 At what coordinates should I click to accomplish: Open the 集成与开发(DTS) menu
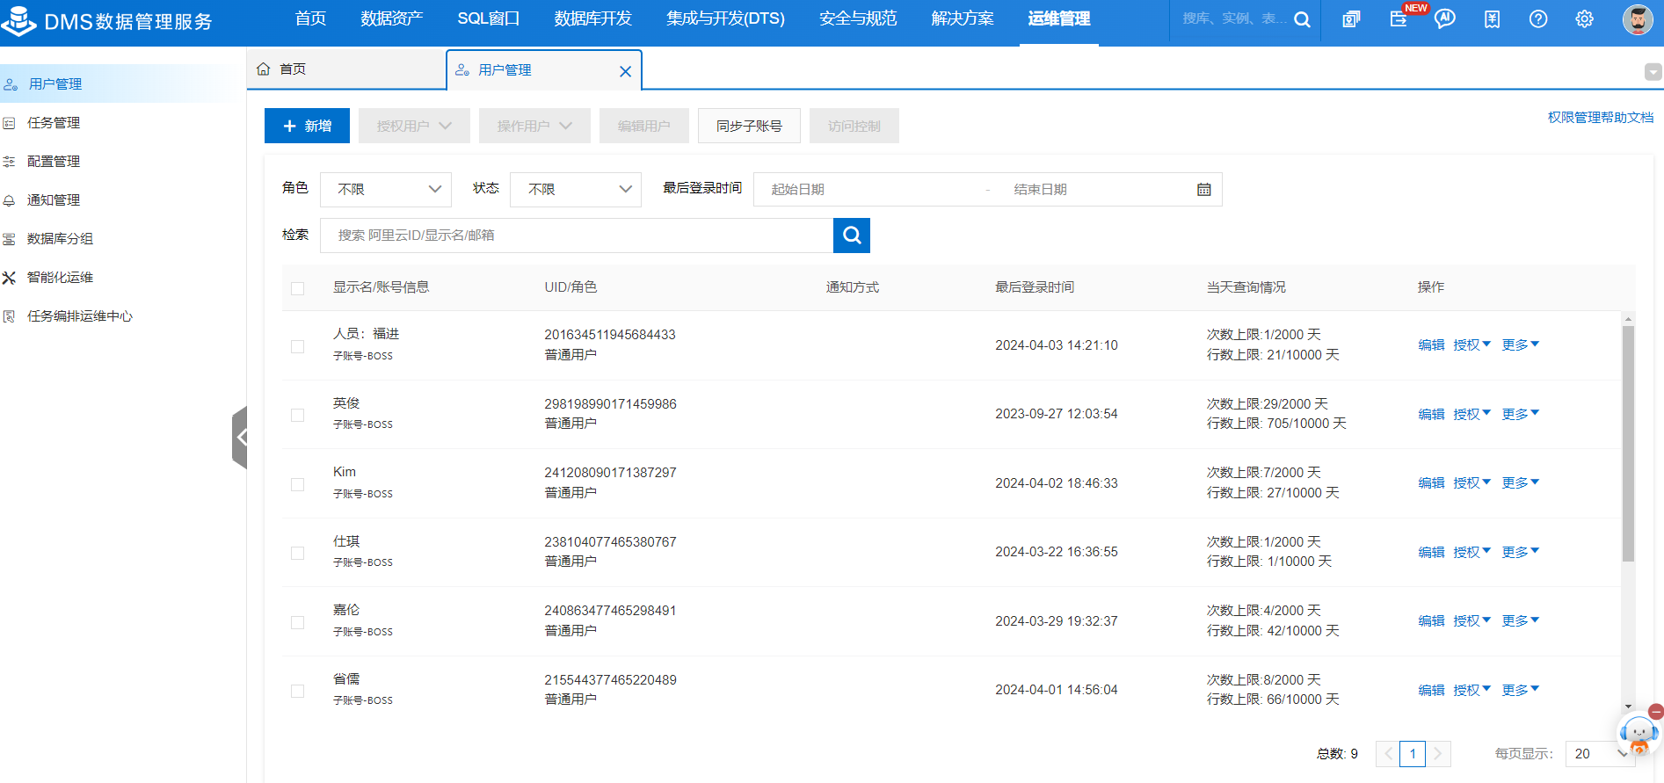tap(725, 18)
